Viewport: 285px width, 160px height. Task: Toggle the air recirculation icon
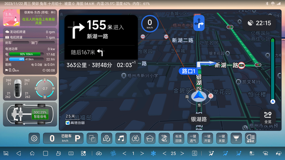[x=99, y=153]
